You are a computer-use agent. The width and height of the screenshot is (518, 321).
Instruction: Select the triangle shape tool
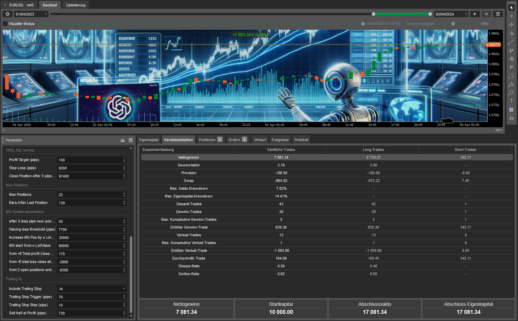(x=511, y=84)
